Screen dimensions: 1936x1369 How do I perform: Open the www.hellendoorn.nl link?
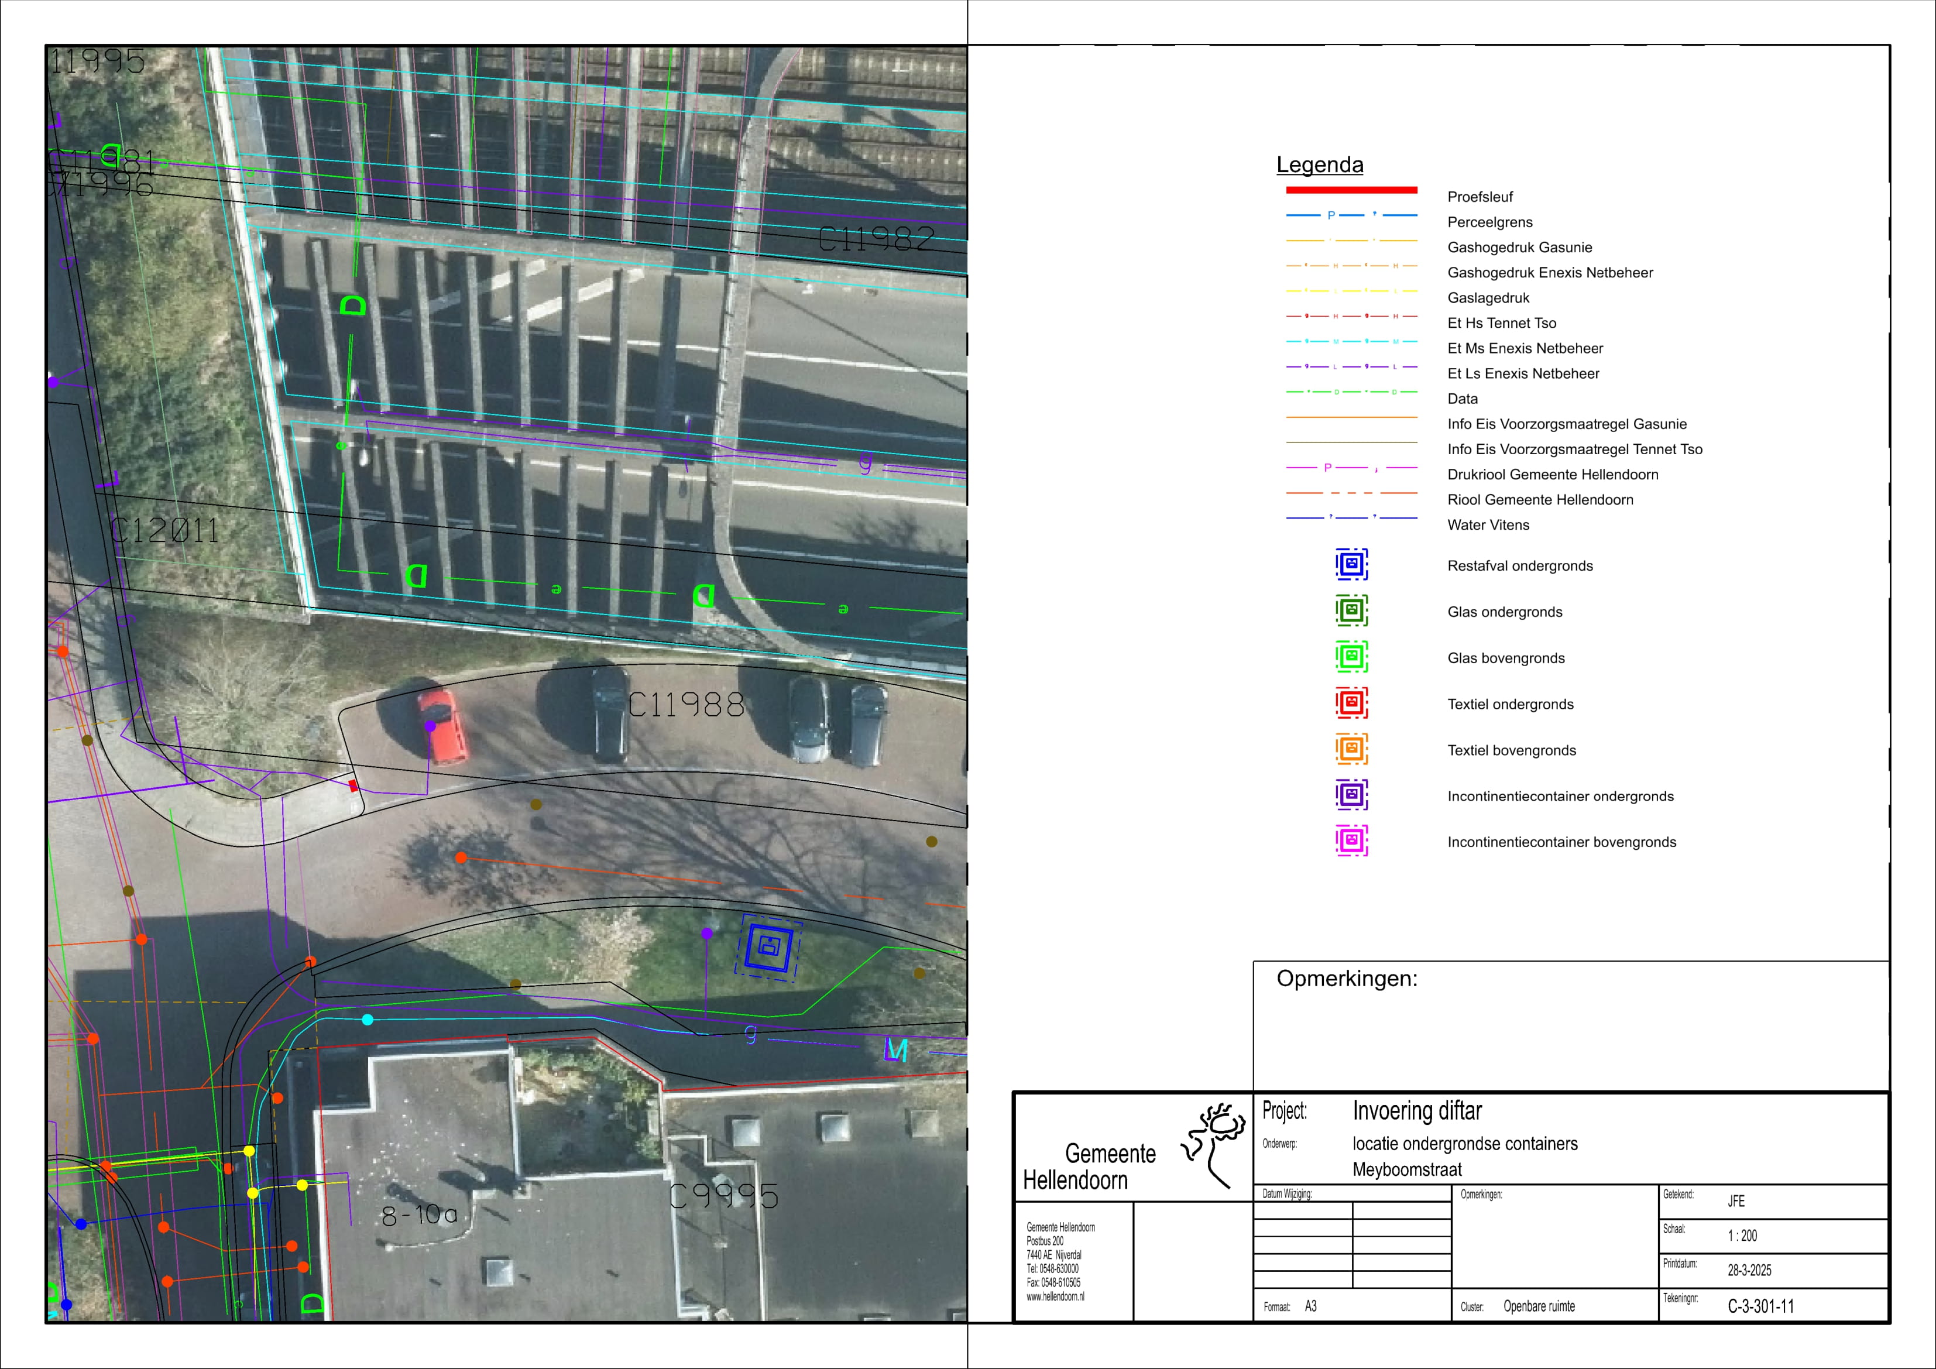pyautogui.click(x=1055, y=1296)
